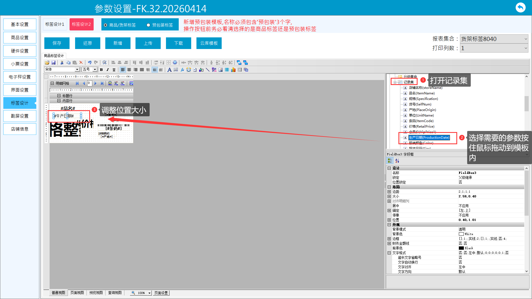Switch to the 标签设计1 tab
The height and width of the screenshot is (299, 532).
coord(55,24)
